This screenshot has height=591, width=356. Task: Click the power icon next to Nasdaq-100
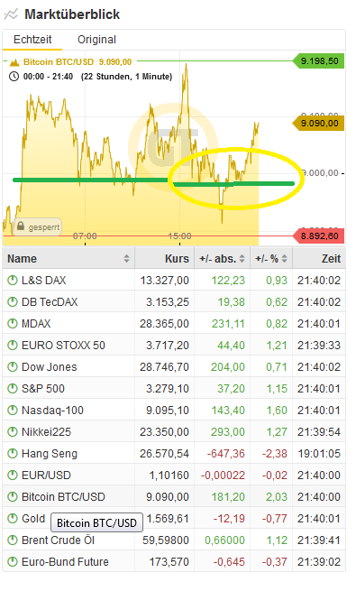point(13,410)
